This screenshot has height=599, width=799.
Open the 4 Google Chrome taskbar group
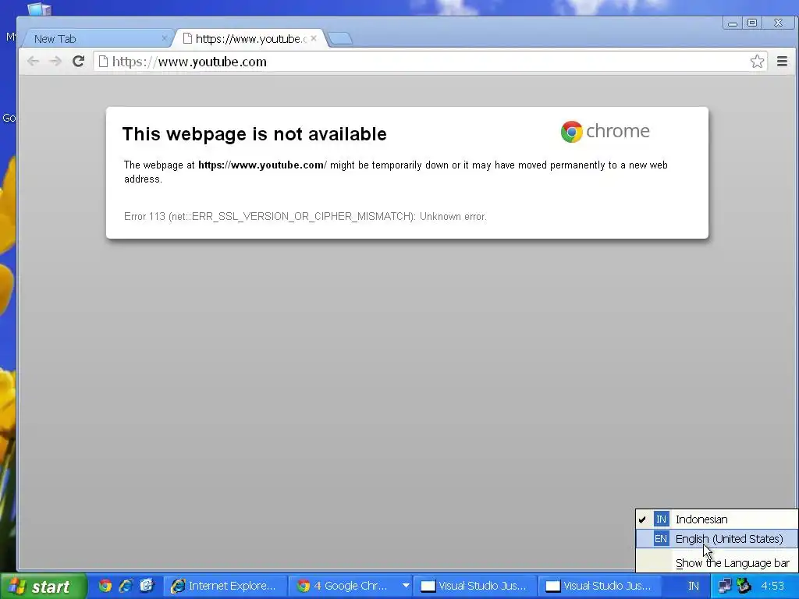[x=349, y=586]
